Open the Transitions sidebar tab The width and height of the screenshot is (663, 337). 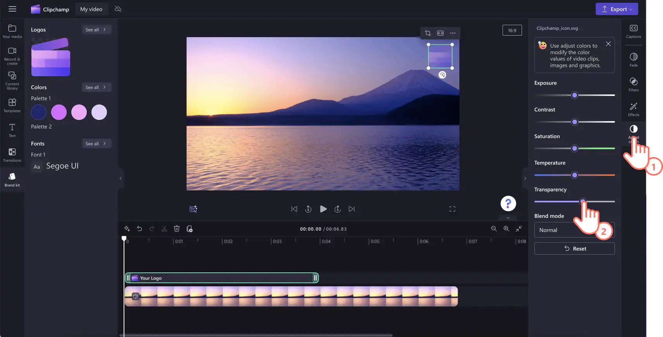pyautogui.click(x=12, y=155)
